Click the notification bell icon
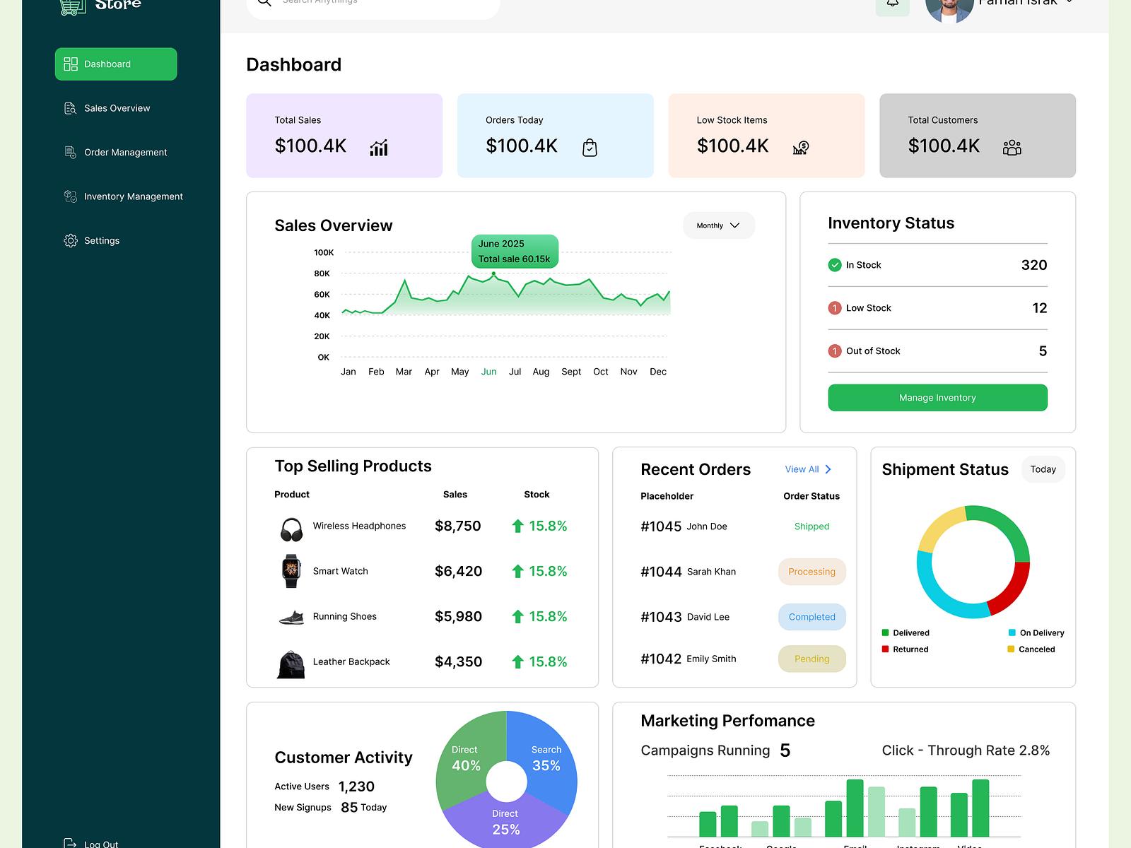This screenshot has width=1131, height=848. pos(893,4)
